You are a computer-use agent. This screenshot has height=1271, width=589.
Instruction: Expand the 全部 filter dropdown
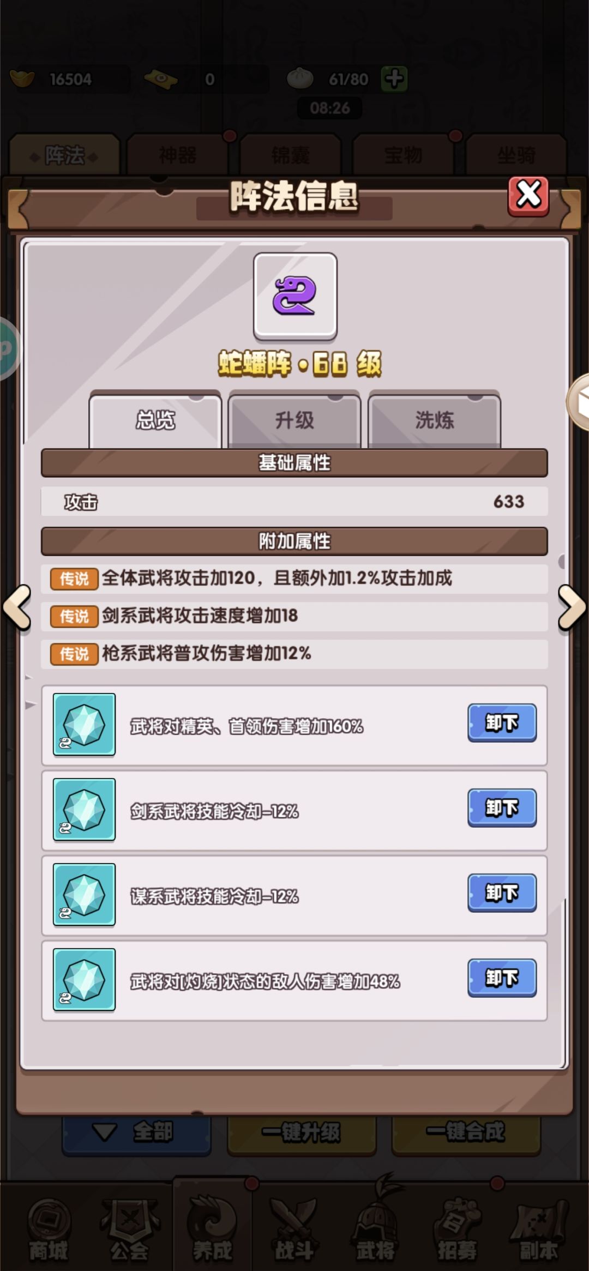pos(137,1133)
